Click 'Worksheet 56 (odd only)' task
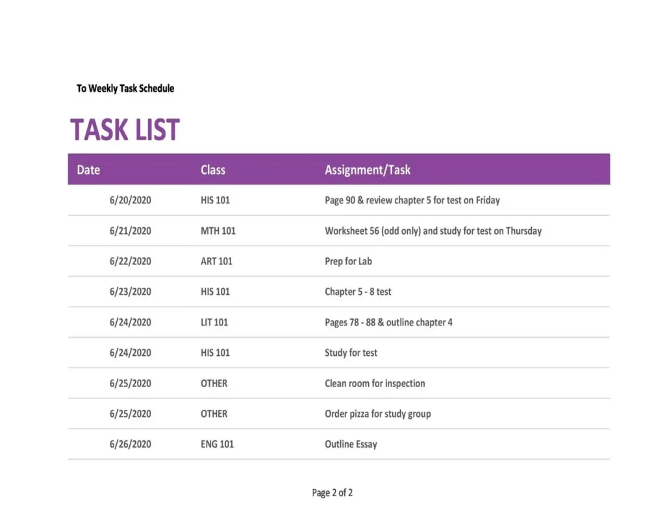Image resolution: width=665 pixels, height=532 pixels. (x=433, y=231)
